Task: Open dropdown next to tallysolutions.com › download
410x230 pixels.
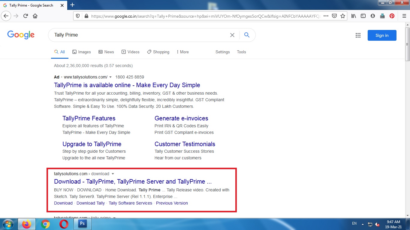Action: click(113, 174)
